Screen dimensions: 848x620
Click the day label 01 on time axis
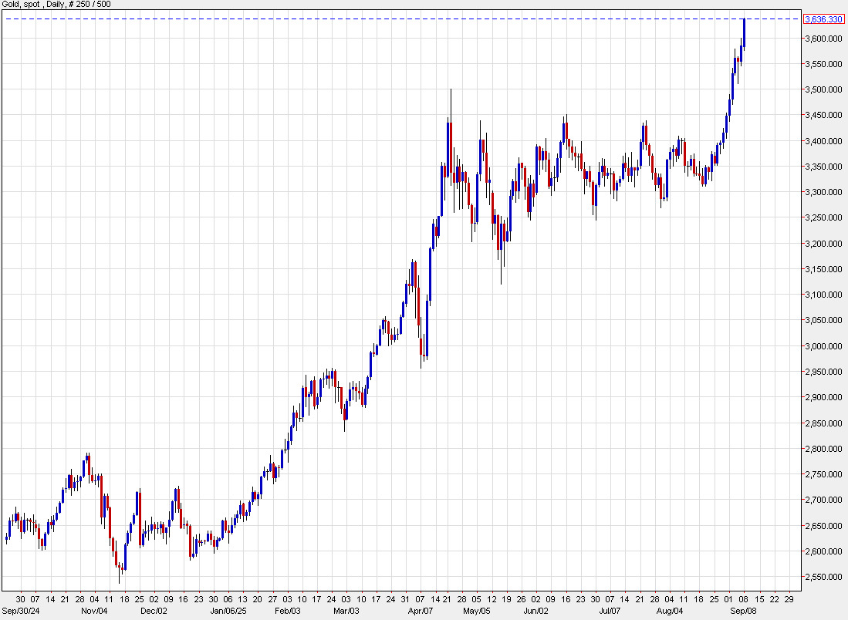pos(728,599)
